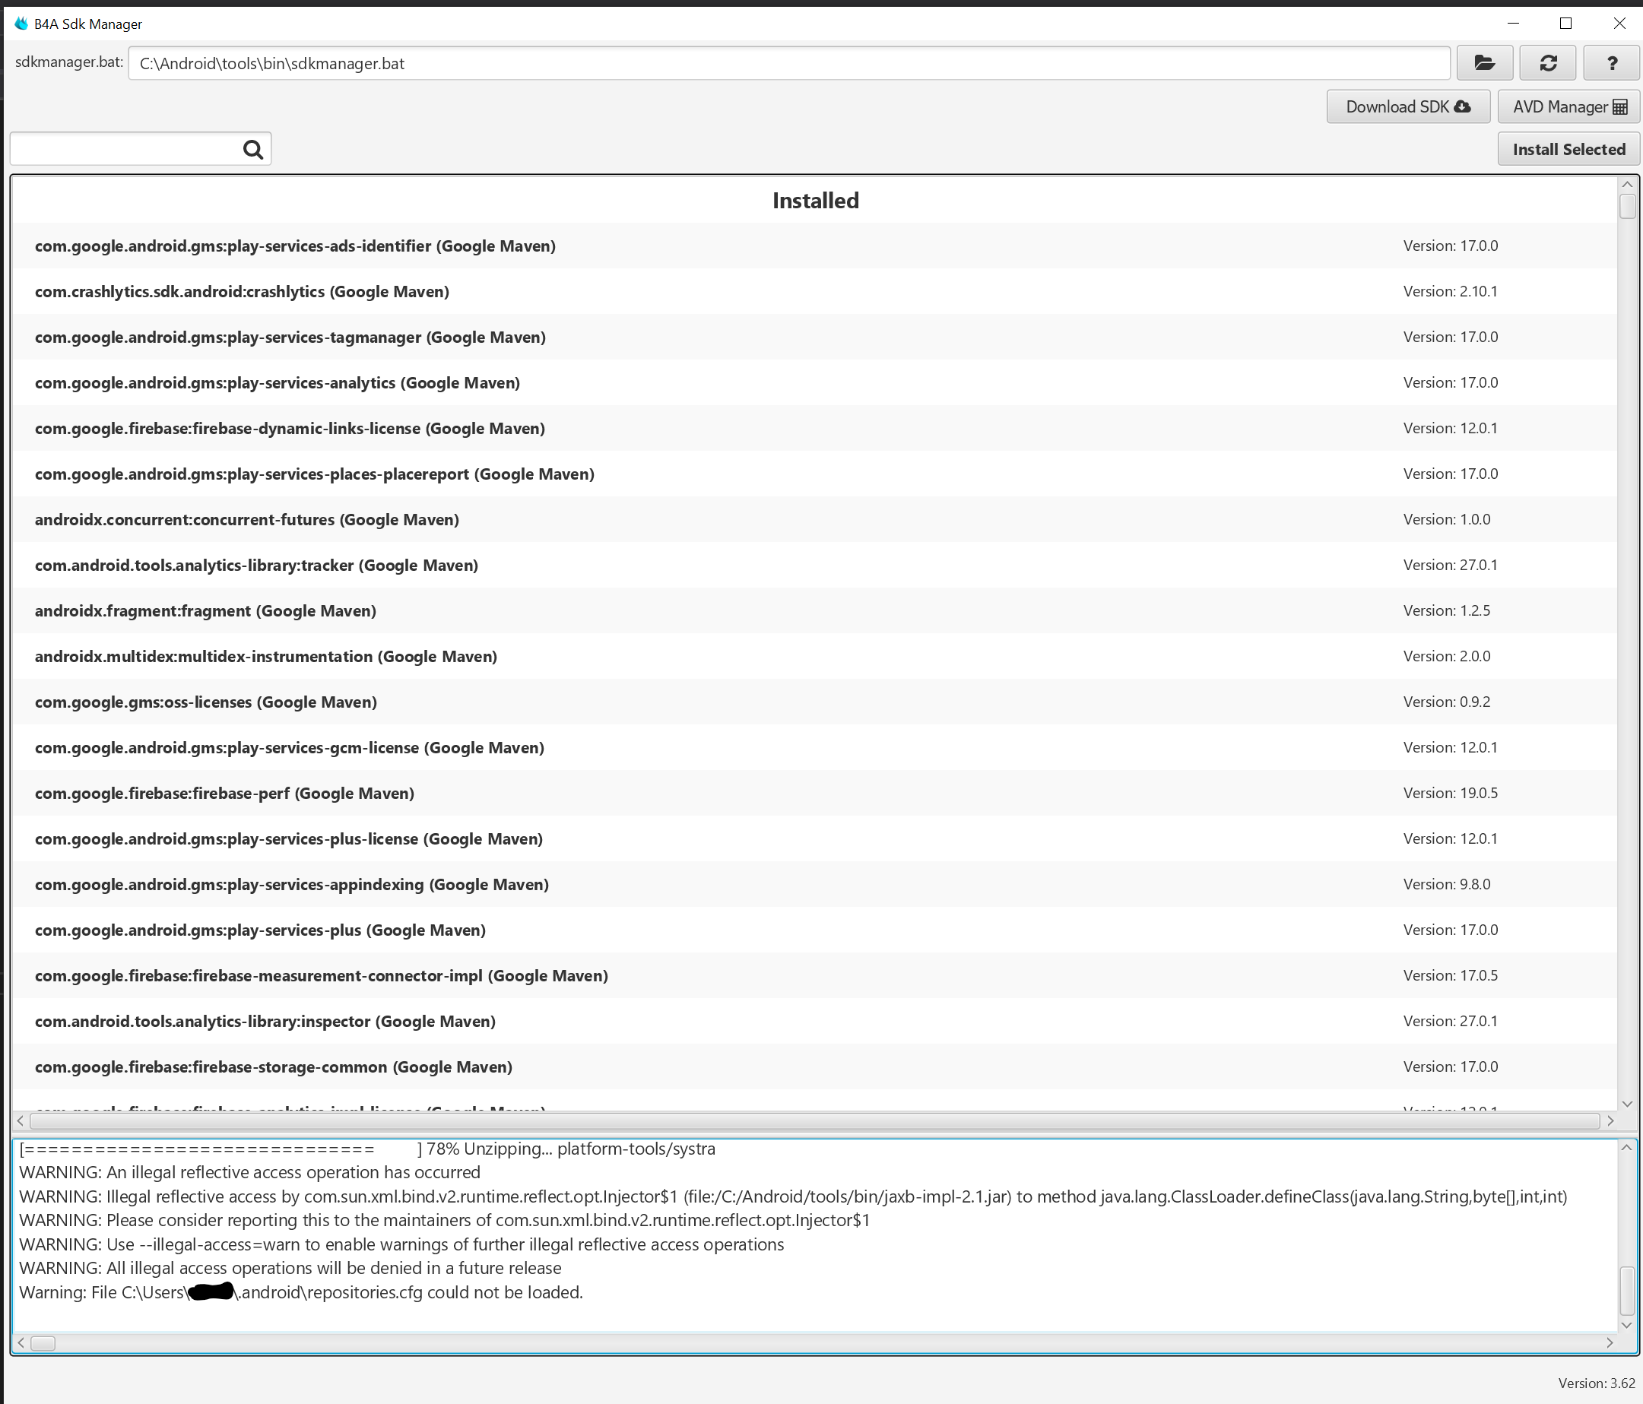
Task: Open the folder browse icon button
Action: coord(1484,63)
